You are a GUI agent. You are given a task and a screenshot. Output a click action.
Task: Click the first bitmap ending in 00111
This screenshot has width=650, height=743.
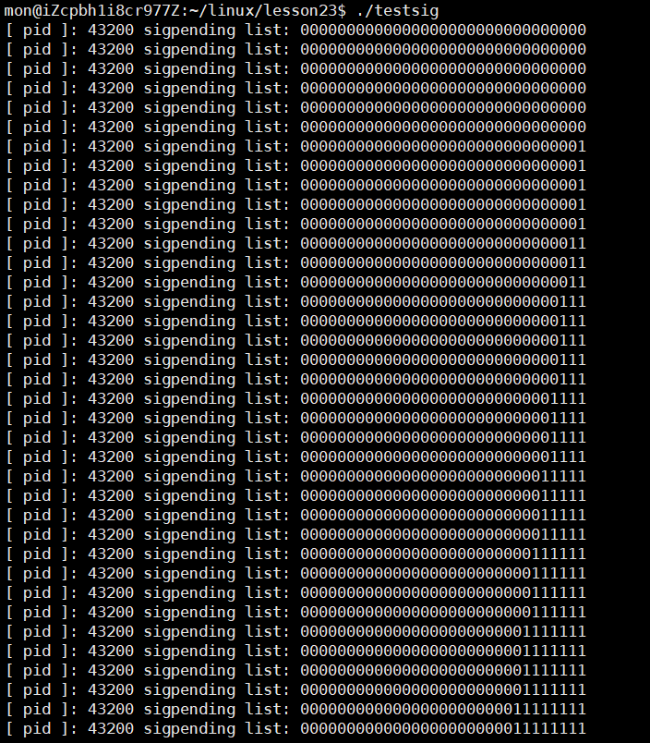coord(443,302)
